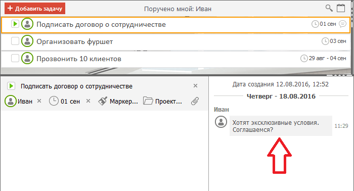
Task: Edit task title in details panel
Action: pos(76,86)
